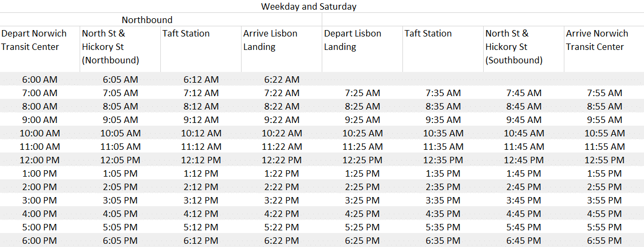Select the 8:45 AM southbound cell
Screen dimensions: 644x247
pyautogui.click(x=523, y=106)
